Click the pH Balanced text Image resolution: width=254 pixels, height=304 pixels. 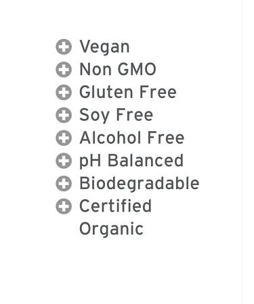click(131, 161)
